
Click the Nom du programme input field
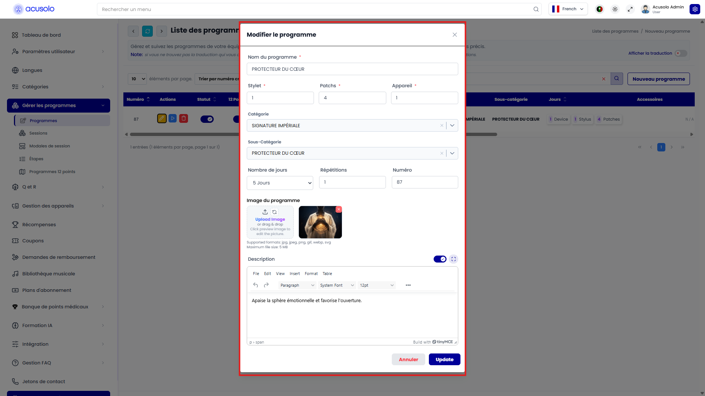tap(352, 69)
